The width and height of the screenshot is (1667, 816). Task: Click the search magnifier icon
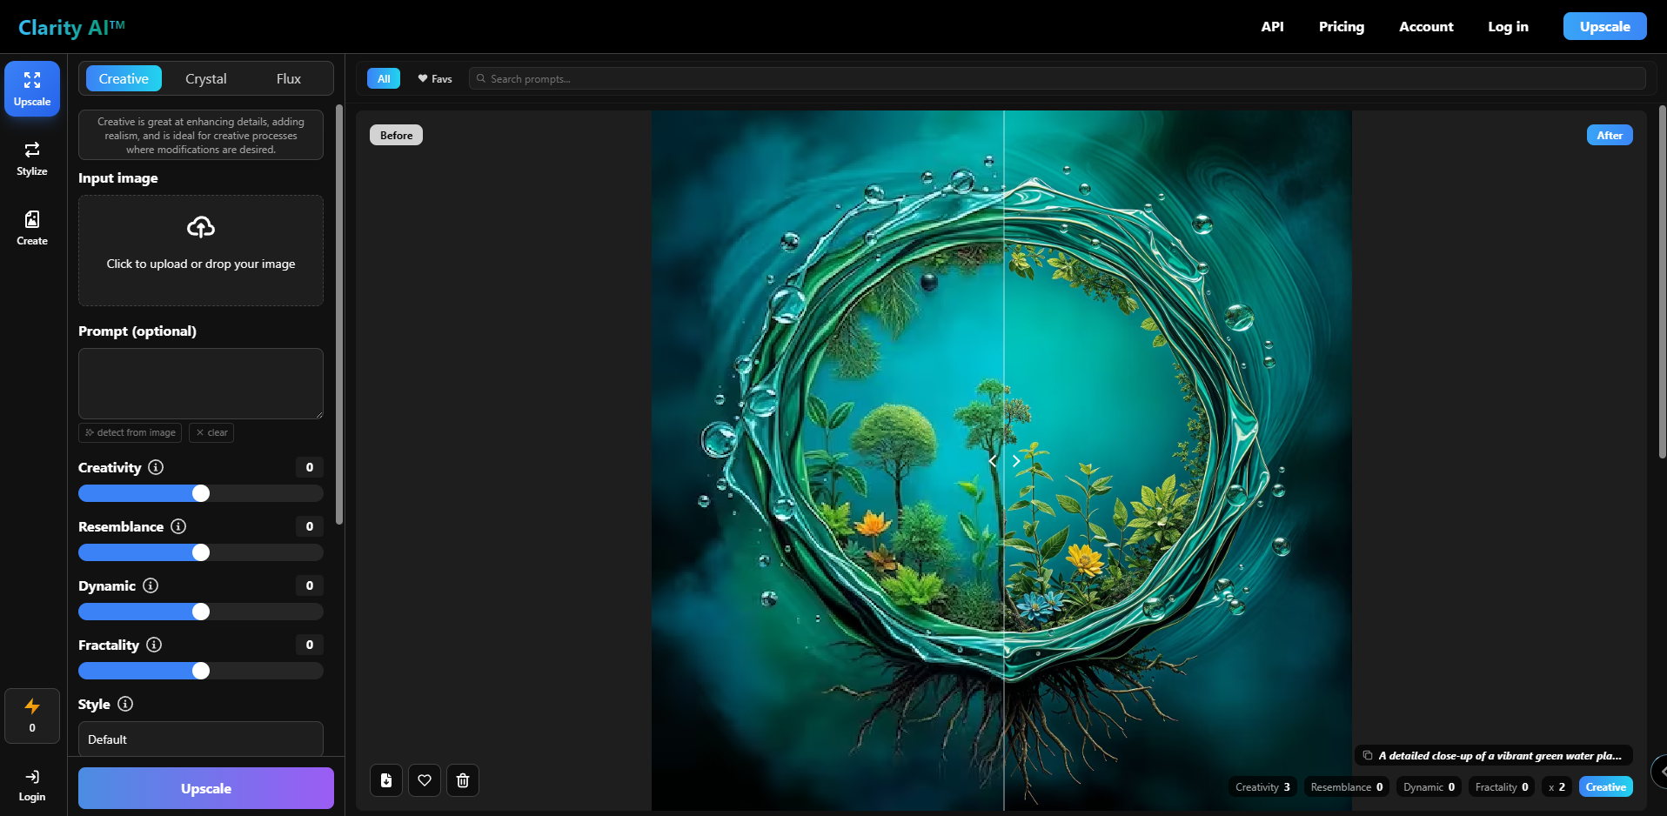pos(480,78)
